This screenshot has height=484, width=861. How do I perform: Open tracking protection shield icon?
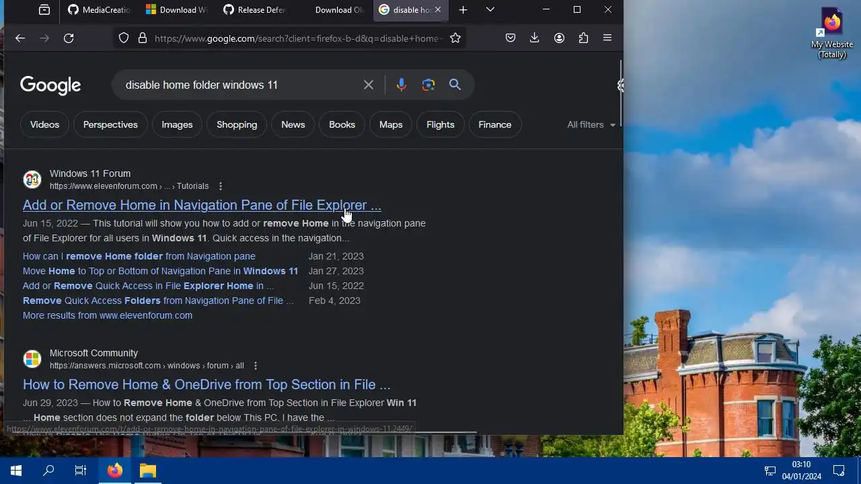pos(124,38)
